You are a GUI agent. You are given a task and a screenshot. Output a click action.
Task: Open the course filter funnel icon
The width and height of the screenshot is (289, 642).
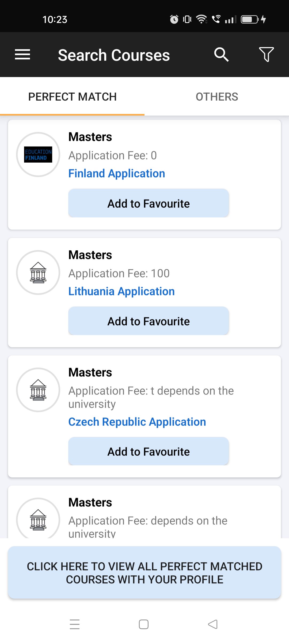(266, 55)
